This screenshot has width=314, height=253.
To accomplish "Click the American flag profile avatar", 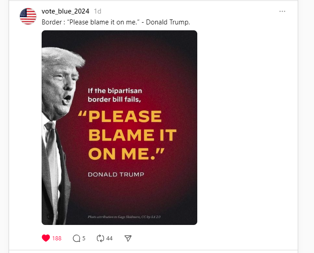I will point(28,16).
